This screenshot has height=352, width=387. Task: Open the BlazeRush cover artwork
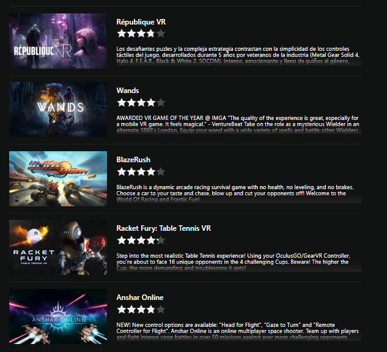[58, 179]
